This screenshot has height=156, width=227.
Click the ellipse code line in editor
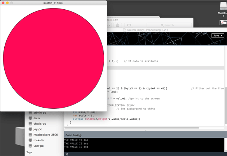tap(107, 119)
